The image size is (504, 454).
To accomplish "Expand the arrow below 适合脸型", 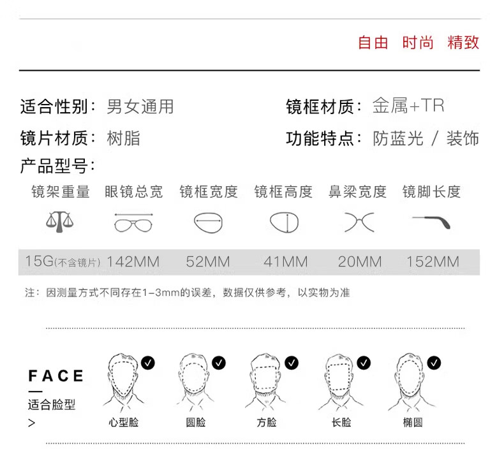I will click(31, 423).
